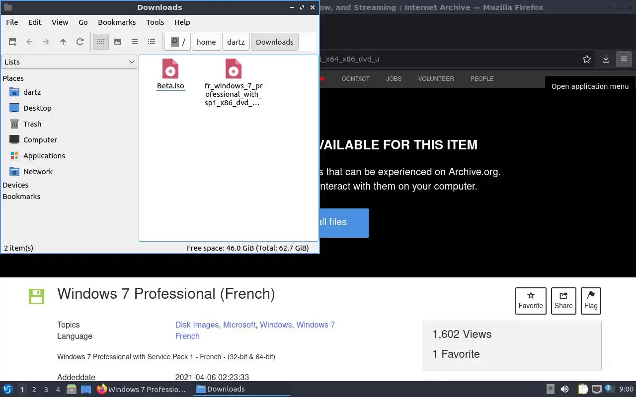The height and width of the screenshot is (397, 636).
Task: Go to home in path bar
Action: coord(206,42)
